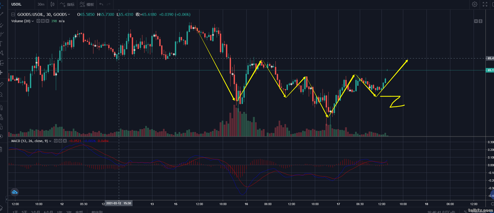This screenshot has width=494, height=213.
Task: Remove the Volume indicator
Action: pyautogui.click(x=47, y=21)
